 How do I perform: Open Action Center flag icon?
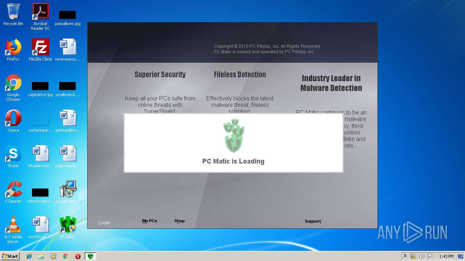click(x=430, y=256)
